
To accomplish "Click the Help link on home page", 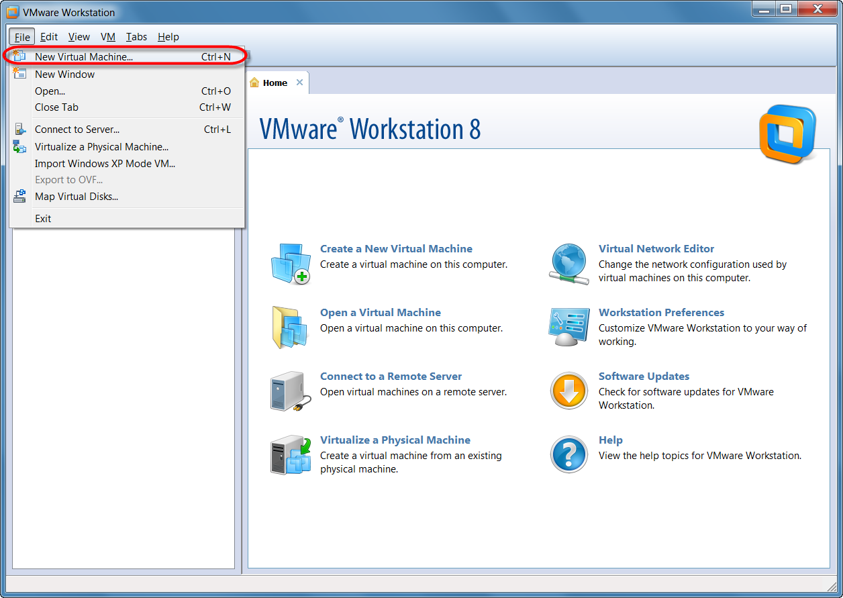I will point(611,440).
